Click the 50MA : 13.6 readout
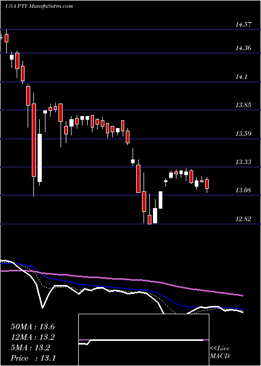 32,327
